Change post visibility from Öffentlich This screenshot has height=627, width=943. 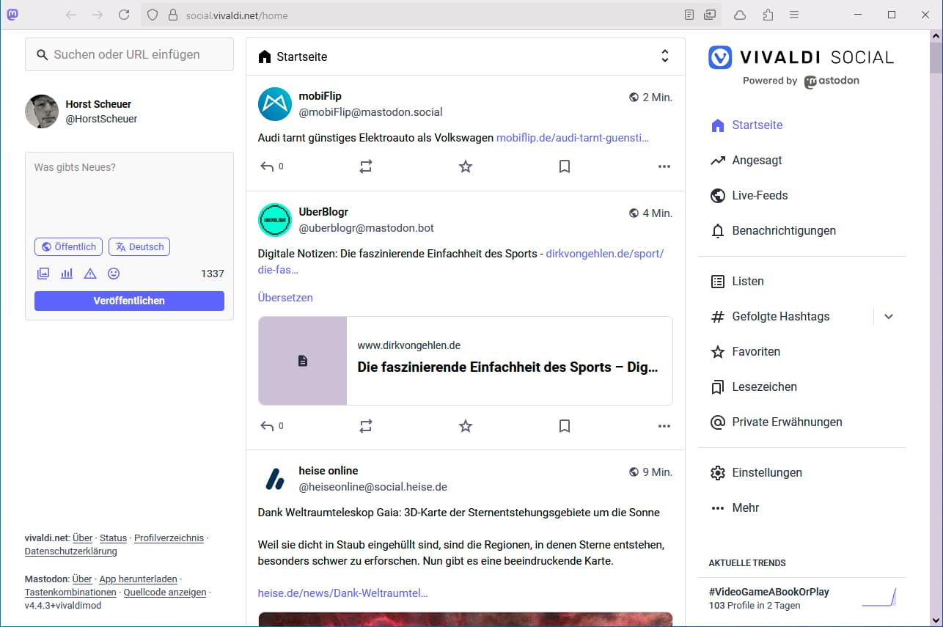click(68, 246)
